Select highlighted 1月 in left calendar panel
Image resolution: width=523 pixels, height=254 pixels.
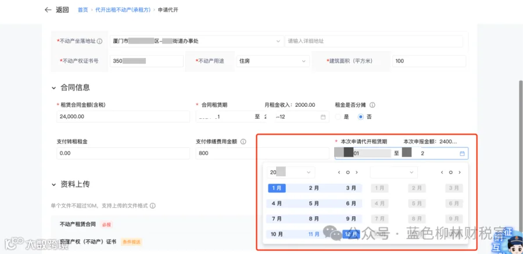[x=277, y=188]
